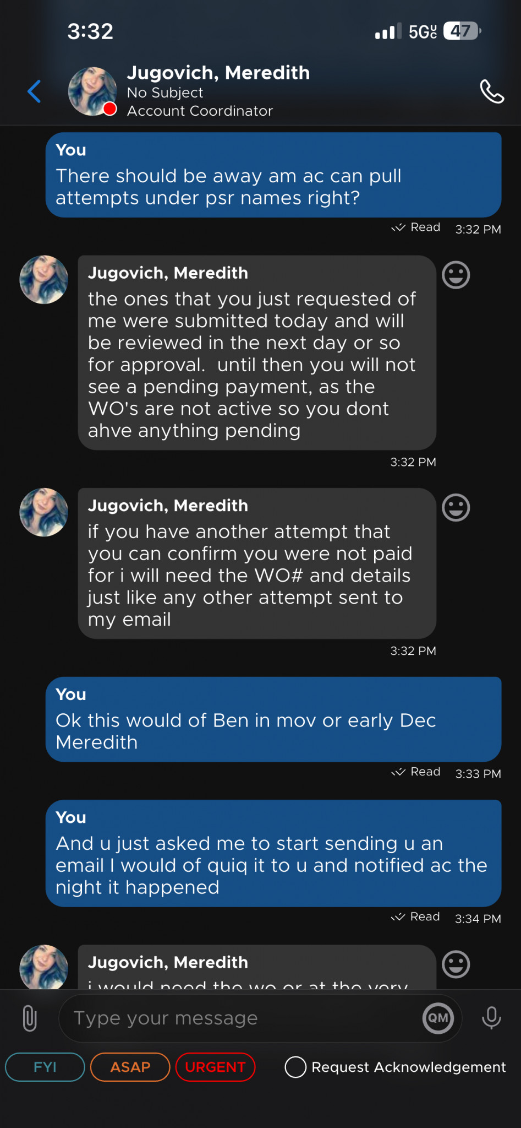Flag the message as URGENT
The width and height of the screenshot is (521, 1128).
pos(215,1067)
